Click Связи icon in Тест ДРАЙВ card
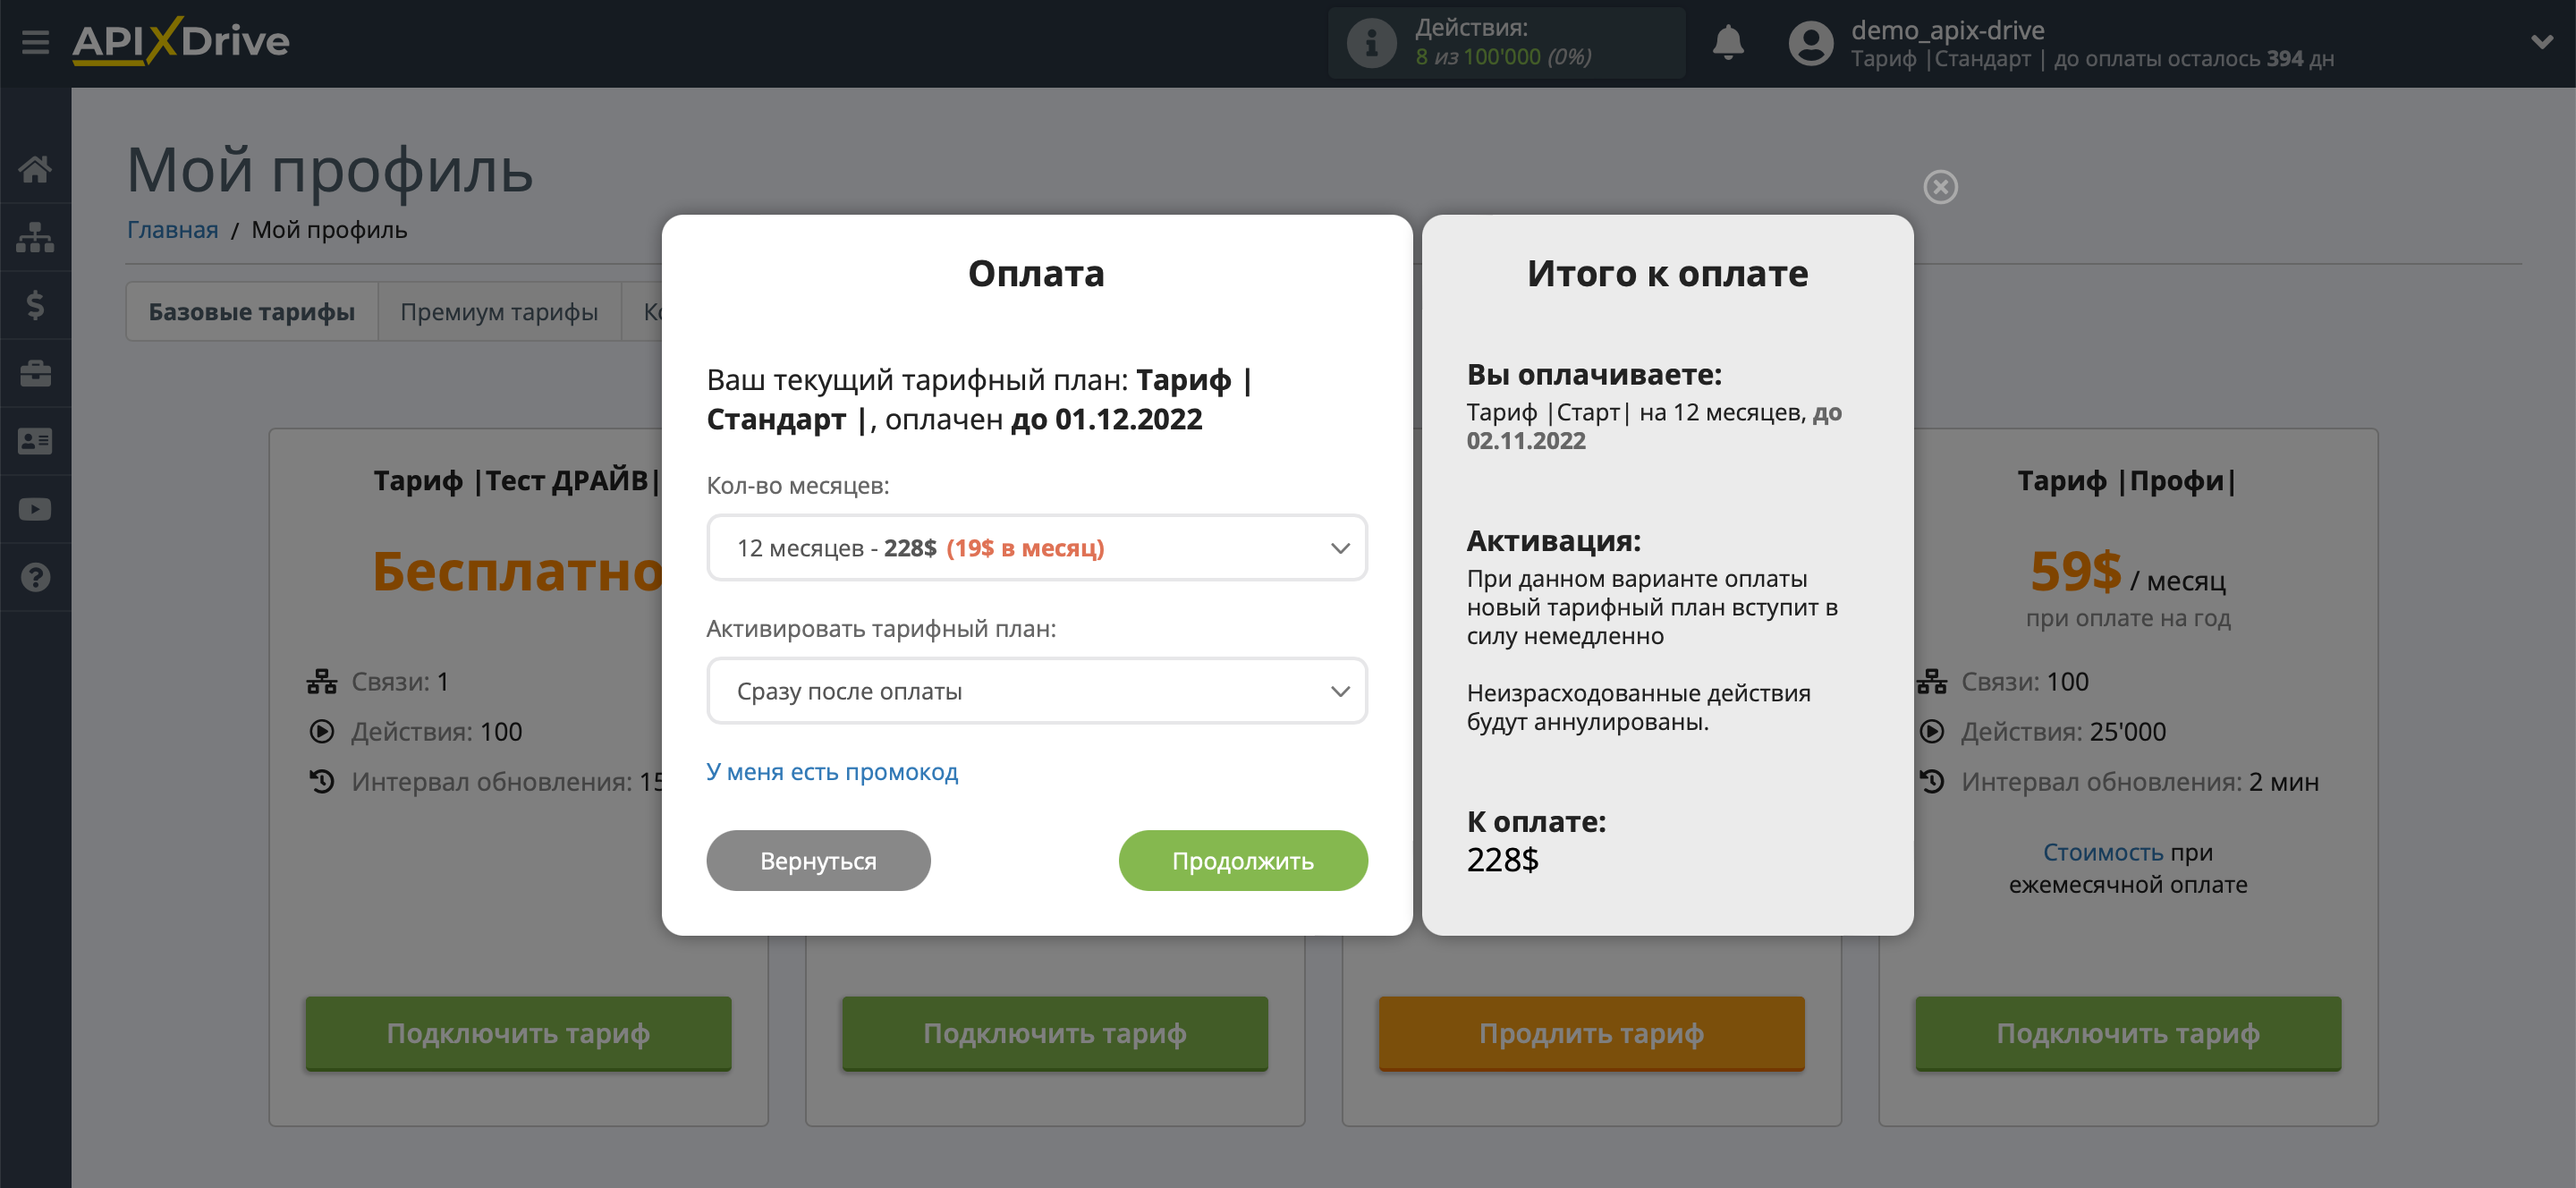This screenshot has width=2576, height=1188. click(x=322, y=682)
